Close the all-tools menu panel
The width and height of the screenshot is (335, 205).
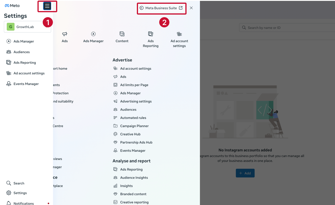pos(191,8)
